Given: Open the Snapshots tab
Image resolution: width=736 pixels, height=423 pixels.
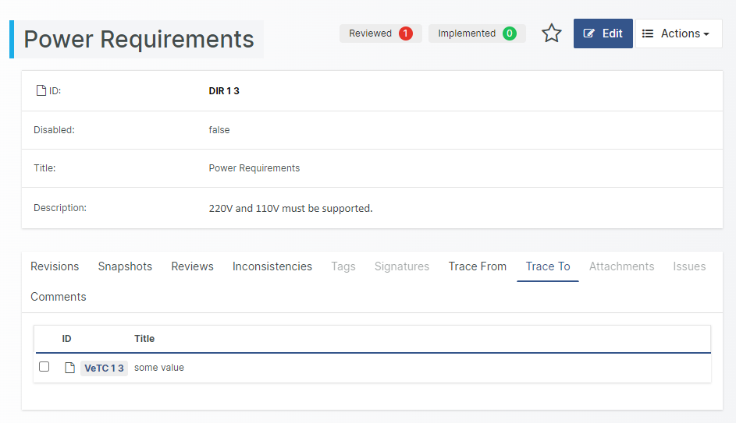Looking at the screenshot, I should coord(125,266).
